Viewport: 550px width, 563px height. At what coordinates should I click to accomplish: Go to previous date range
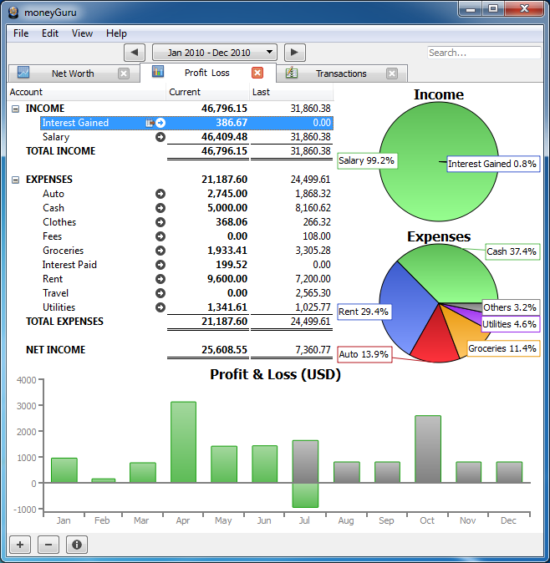click(135, 53)
